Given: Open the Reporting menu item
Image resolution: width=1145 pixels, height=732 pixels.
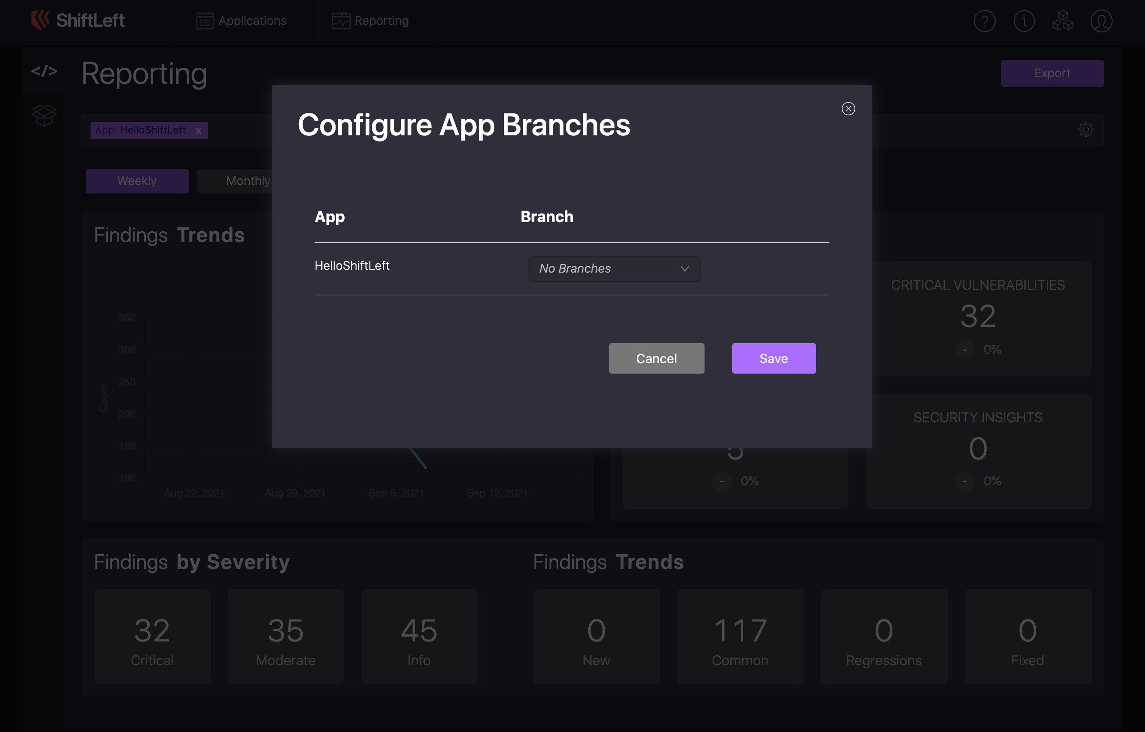Looking at the screenshot, I should pyautogui.click(x=370, y=21).
